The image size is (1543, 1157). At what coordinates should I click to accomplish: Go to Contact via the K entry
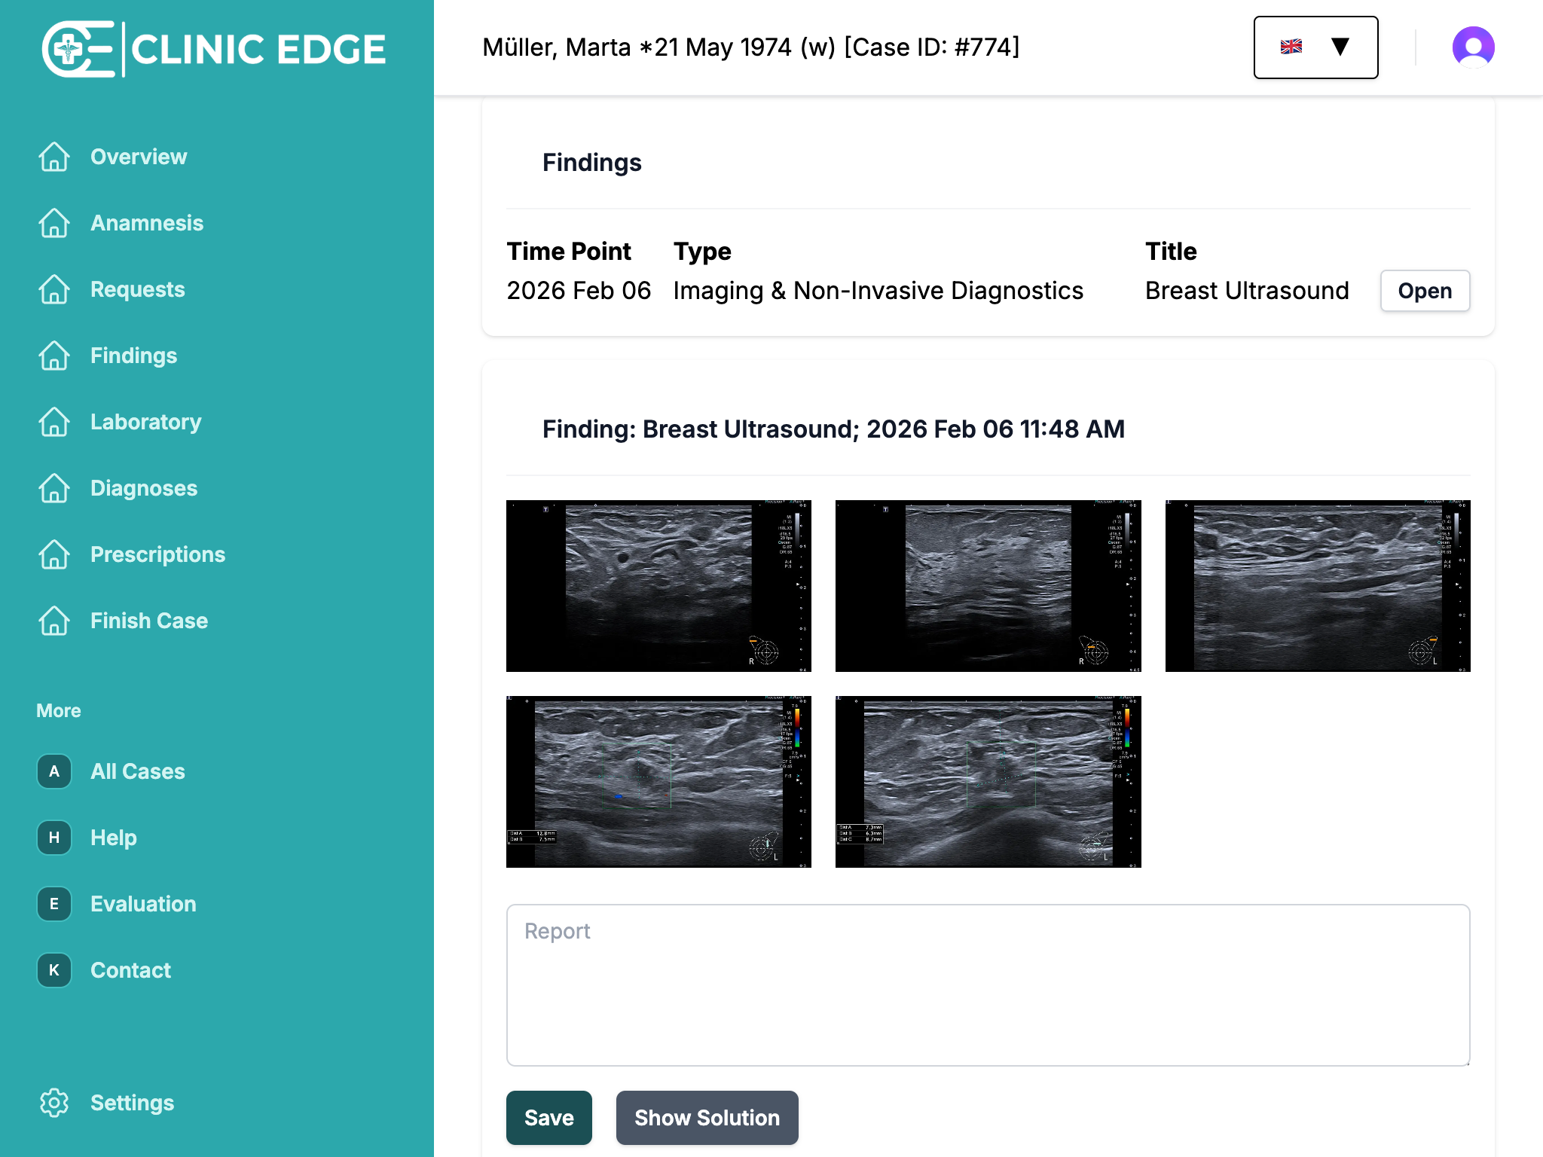tap(53, 970)
